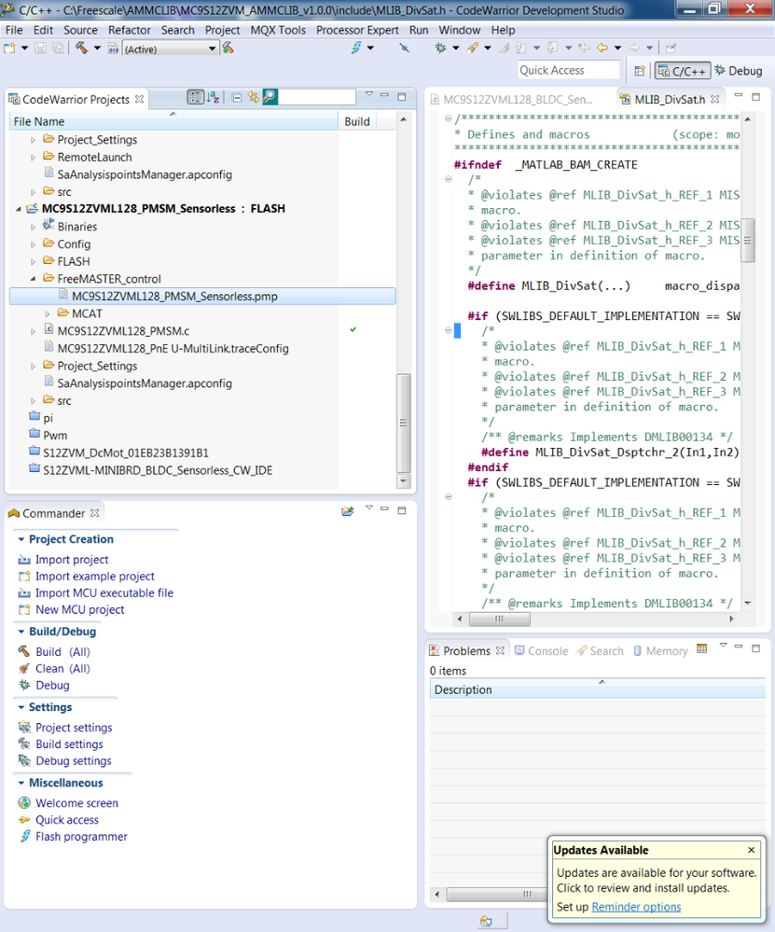Image resolution: width=775 pixels, height=932 pixels.
Task: Click the Quick Access search field
Action: [568, 70]
